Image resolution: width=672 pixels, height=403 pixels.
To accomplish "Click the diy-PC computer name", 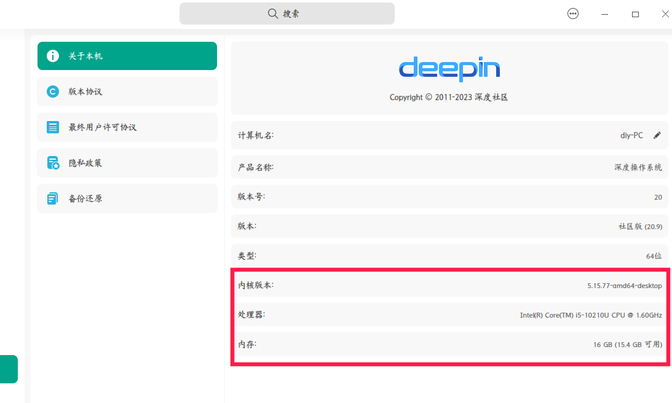I will pyautogui.click(x=631, y=135).
